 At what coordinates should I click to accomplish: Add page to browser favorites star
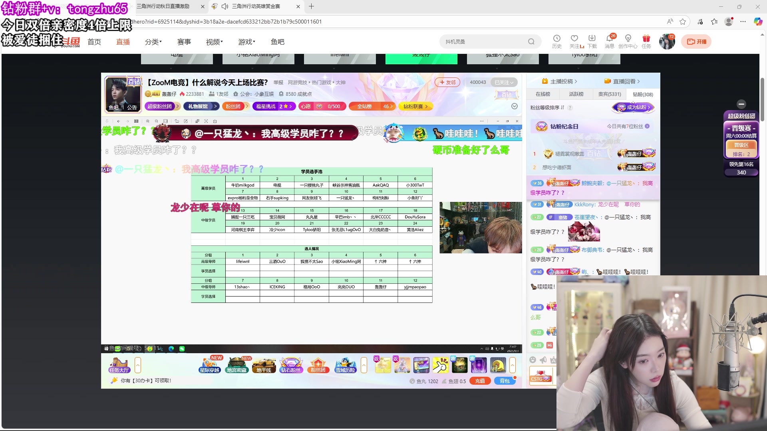[683, 22]
